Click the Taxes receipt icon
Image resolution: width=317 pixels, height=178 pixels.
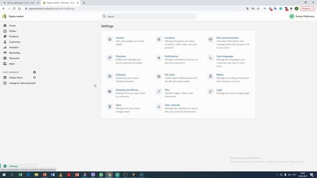(x=110, y=107)
